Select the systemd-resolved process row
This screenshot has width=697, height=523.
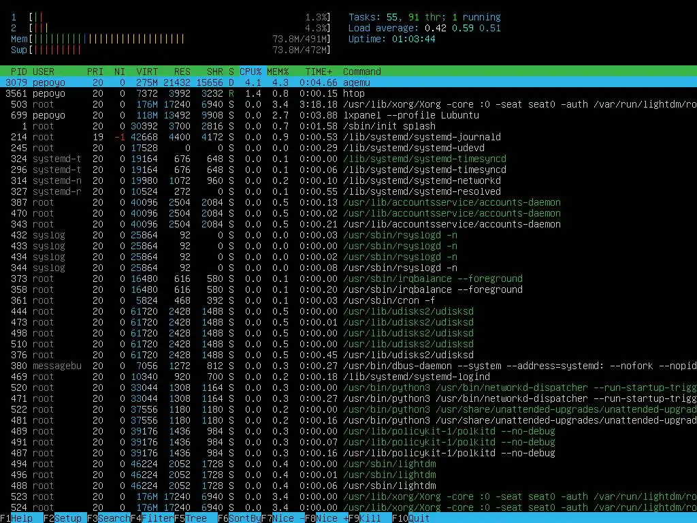[348, 191]
